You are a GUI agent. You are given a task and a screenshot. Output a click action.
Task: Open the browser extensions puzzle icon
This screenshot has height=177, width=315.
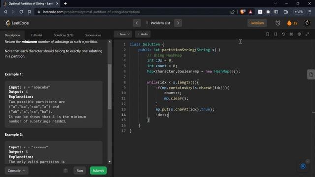[268, 12]
